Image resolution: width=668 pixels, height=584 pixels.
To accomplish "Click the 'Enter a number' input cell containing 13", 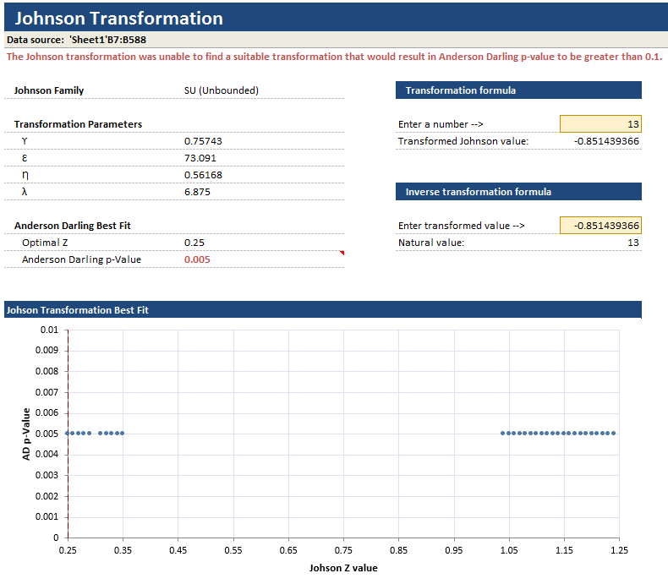I will [x=600, y=124].
